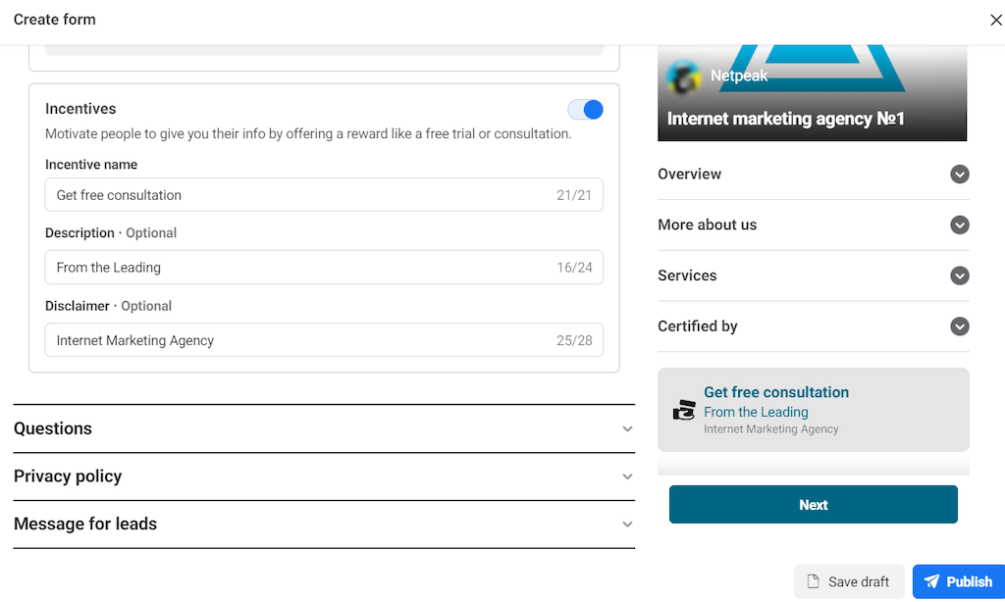
Task: Click the 21/21 character counter
Action: [573, 195]
